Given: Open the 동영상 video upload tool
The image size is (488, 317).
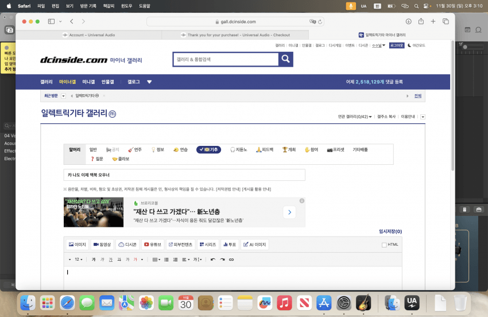Looking at the screenshot, I should [102, 244].
